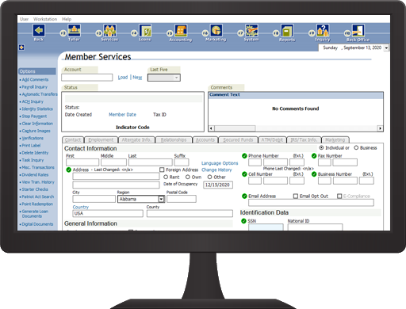
Task: Open the Change History link
Action: point(216,170)
